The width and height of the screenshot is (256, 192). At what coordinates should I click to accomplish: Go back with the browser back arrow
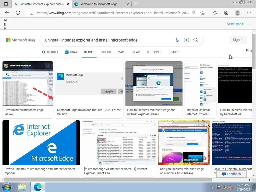pyautogui.click(x=7, y=13)
